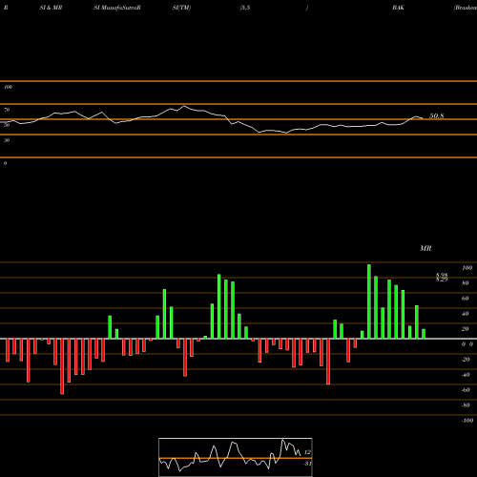Click the RSI current value '50.8'
477x477 pixels.
coord(436,116)
